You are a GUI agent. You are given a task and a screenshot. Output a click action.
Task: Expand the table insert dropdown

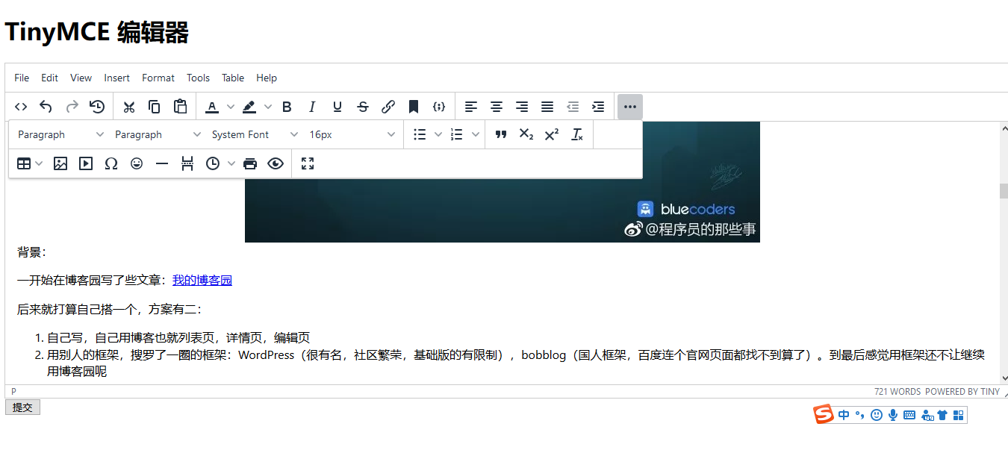click(39, 163)
